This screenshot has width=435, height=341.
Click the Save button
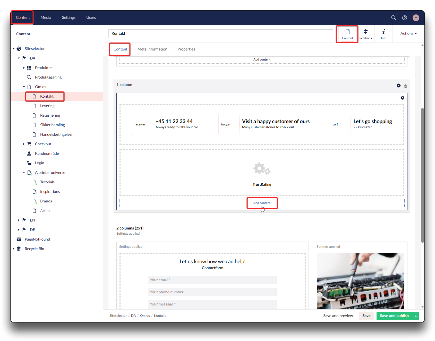point(366,316)
